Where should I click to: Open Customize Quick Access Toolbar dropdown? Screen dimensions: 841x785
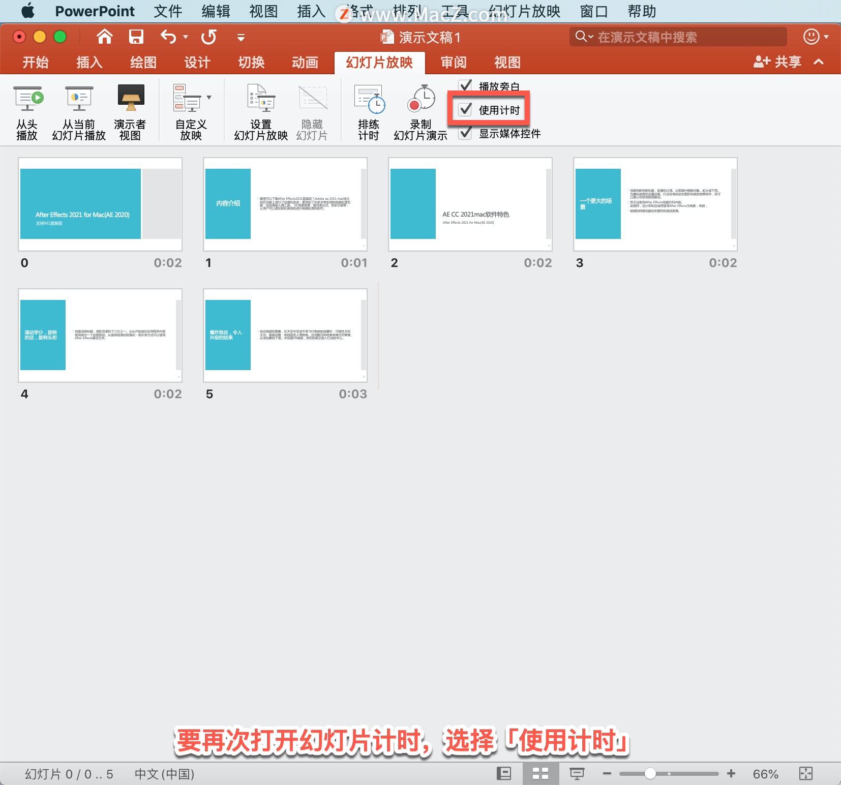(x=241, y=37)
